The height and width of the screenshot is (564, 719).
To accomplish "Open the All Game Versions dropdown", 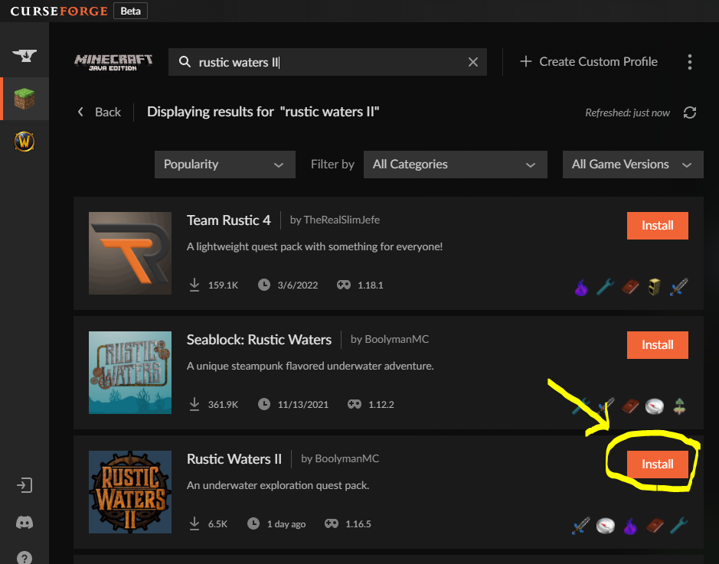I will point(632,165).
